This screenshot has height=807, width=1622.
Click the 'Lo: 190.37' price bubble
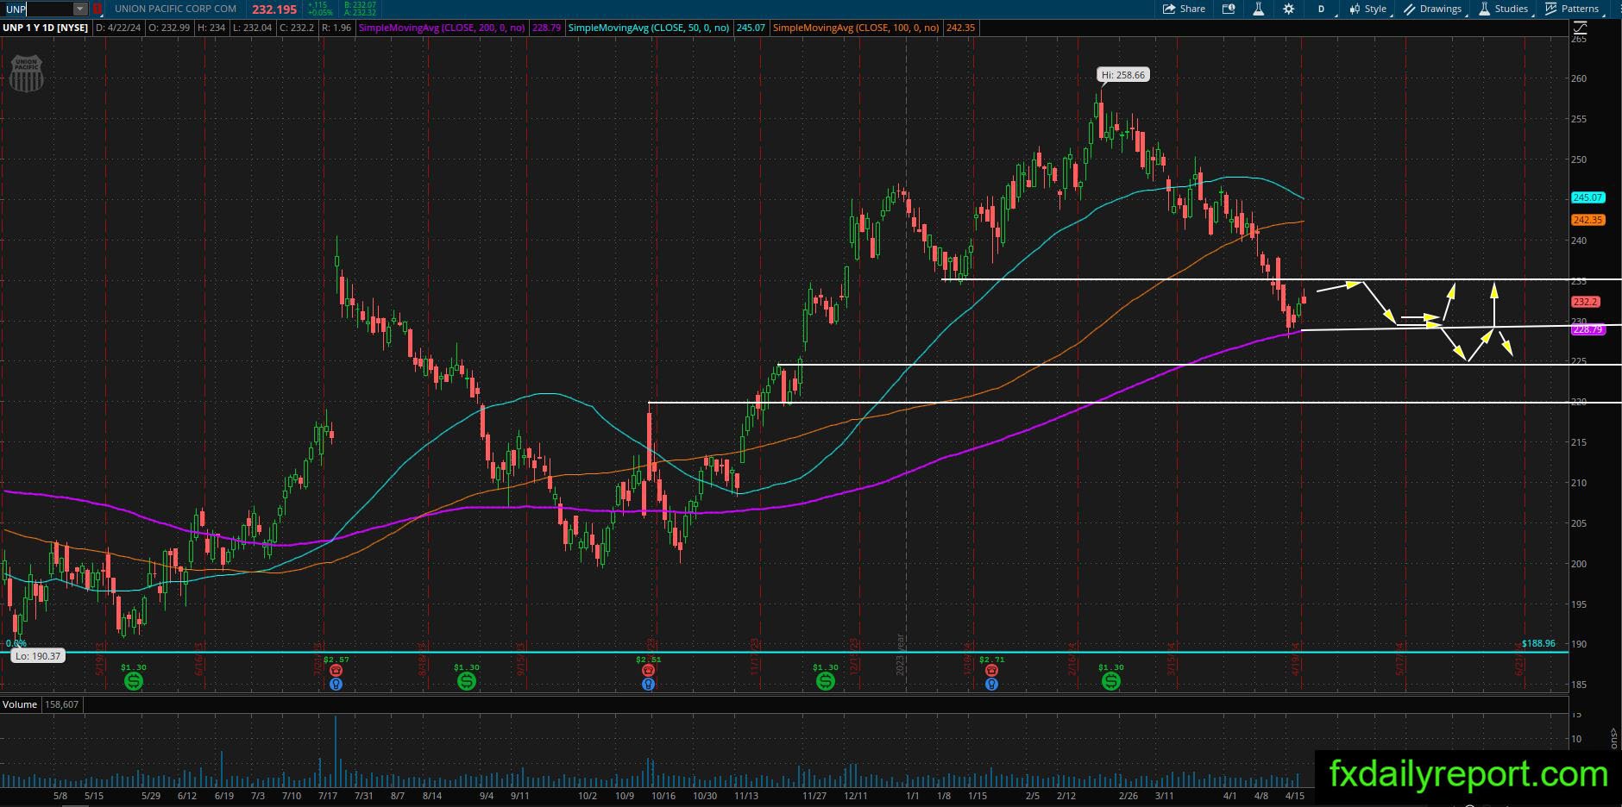coord(38,656)
